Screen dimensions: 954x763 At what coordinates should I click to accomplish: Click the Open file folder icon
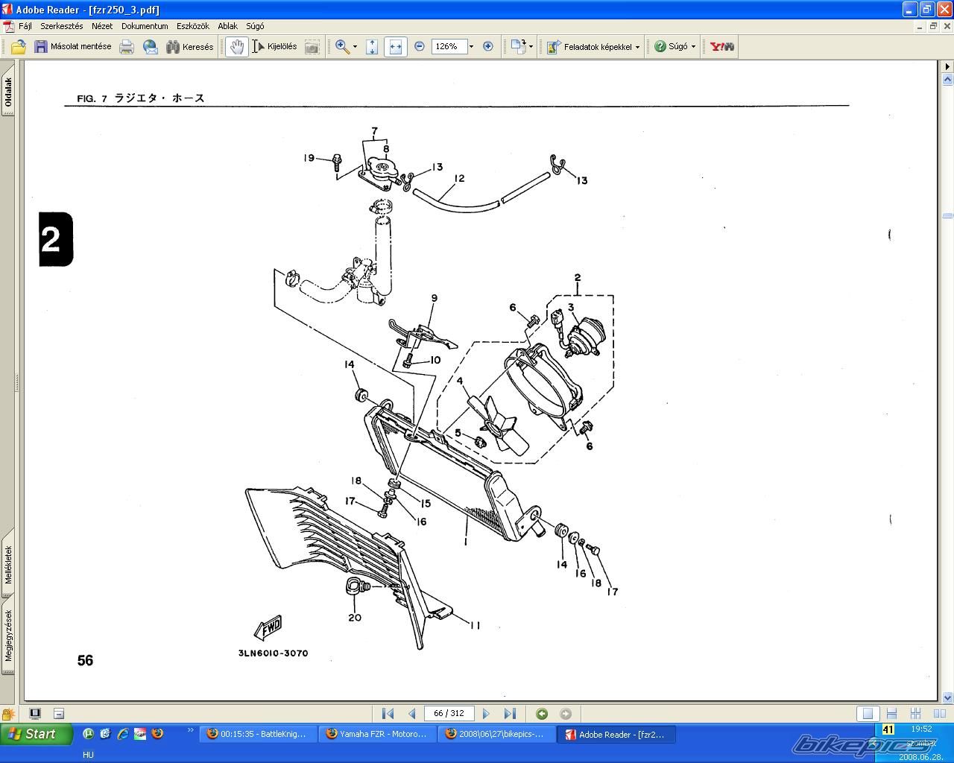19,47
